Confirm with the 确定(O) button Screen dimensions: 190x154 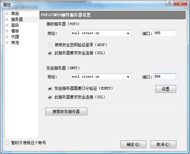(x=134, y=144)
